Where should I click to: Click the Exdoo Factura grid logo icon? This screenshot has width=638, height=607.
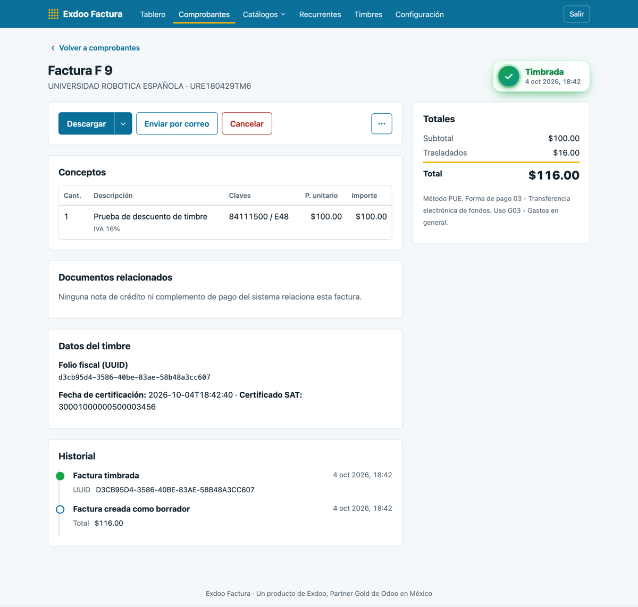pyautogui.click(x=53, y=14)
